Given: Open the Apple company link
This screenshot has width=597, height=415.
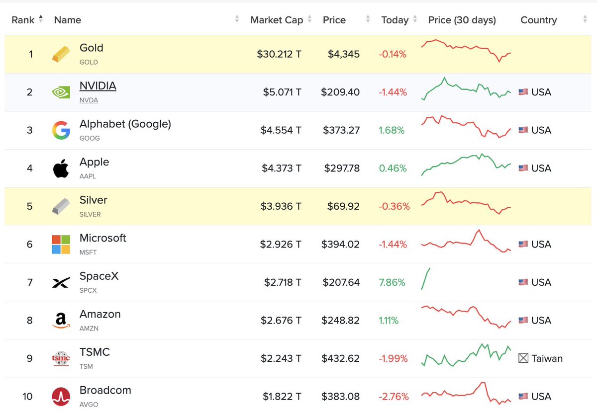Looking at the screenshot, I should (94, 162).
